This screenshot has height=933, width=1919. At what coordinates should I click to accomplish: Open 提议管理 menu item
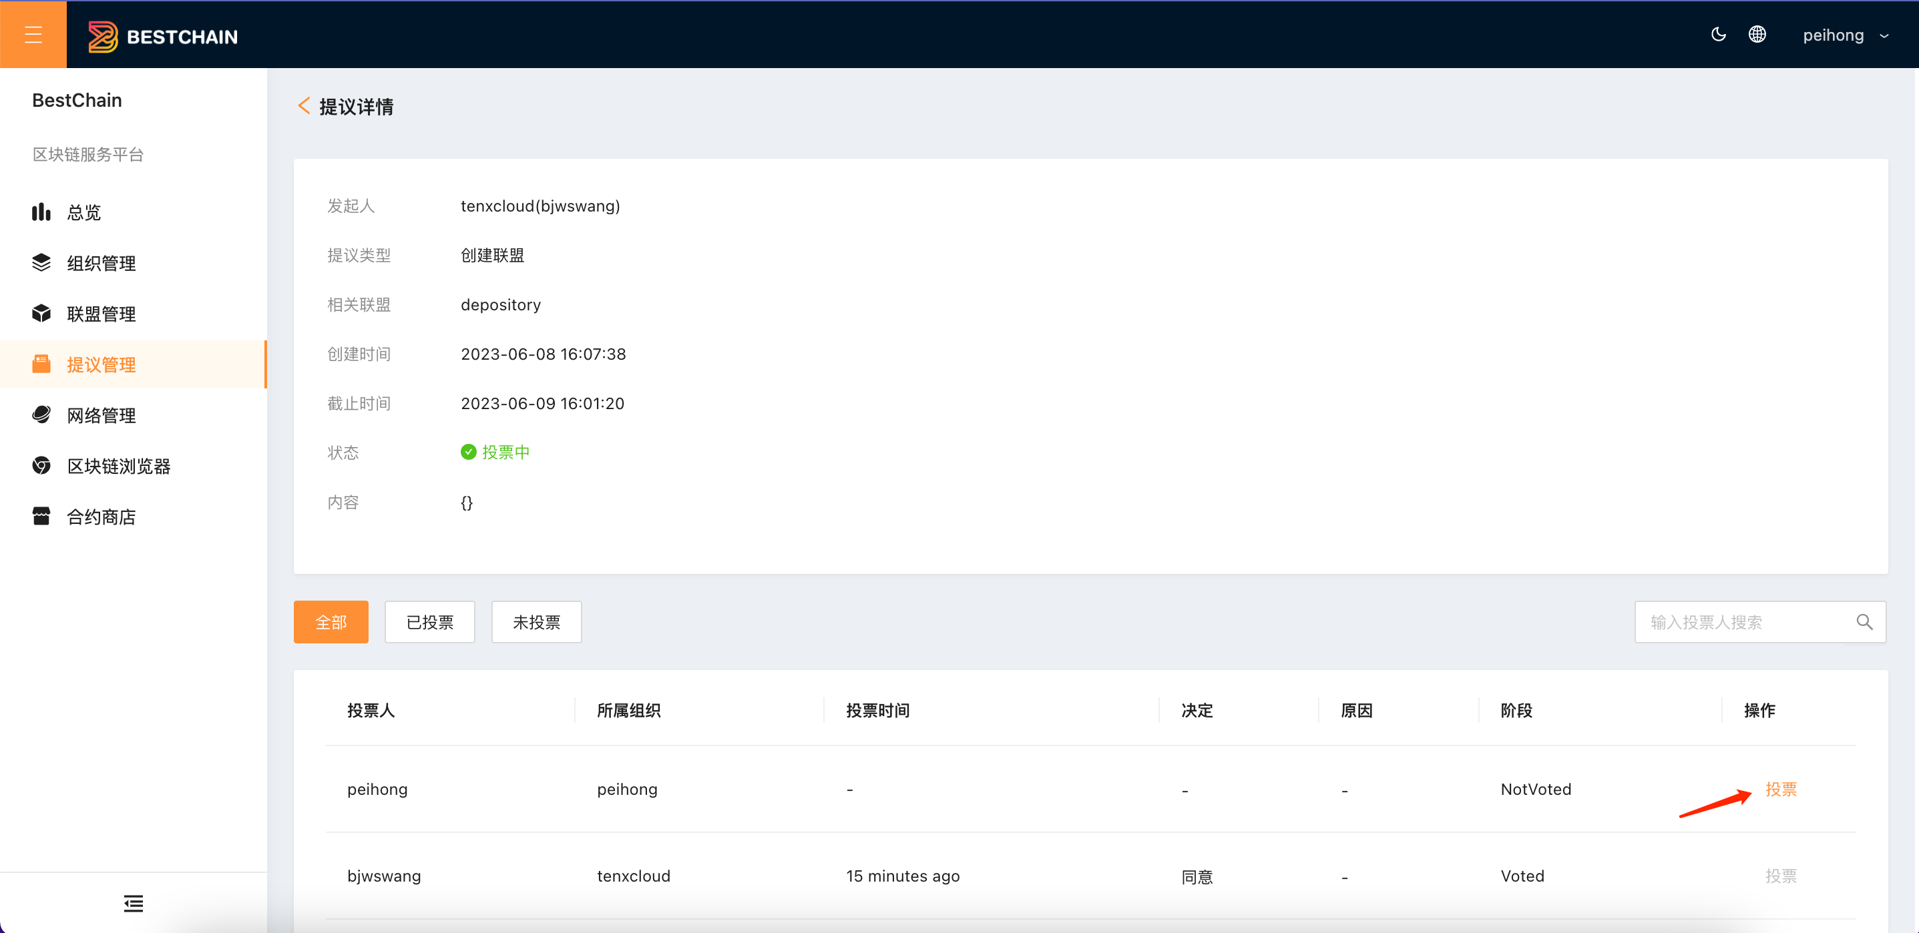[134, 364]
